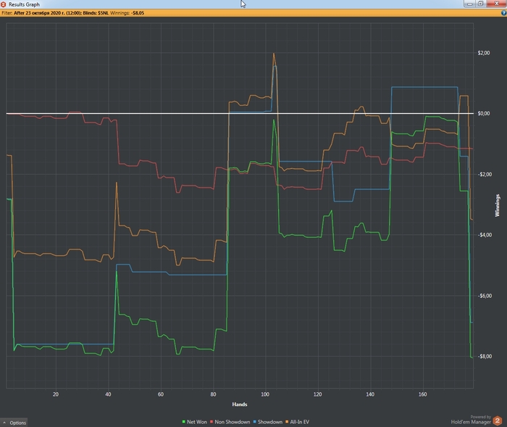
Task: Click the -$4,00 axis value
Action: click(x=485, y=235)
